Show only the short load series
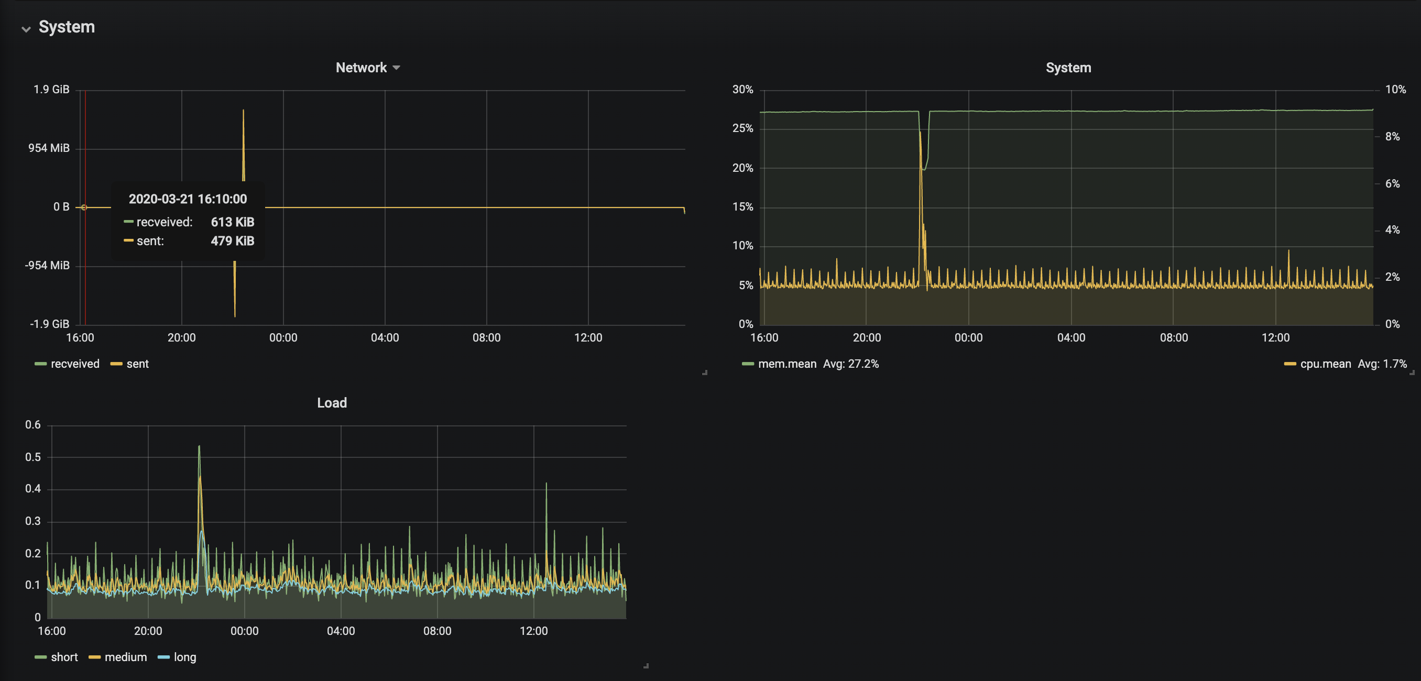Screen dimensions: 1421x681 (x=64, y=657)
